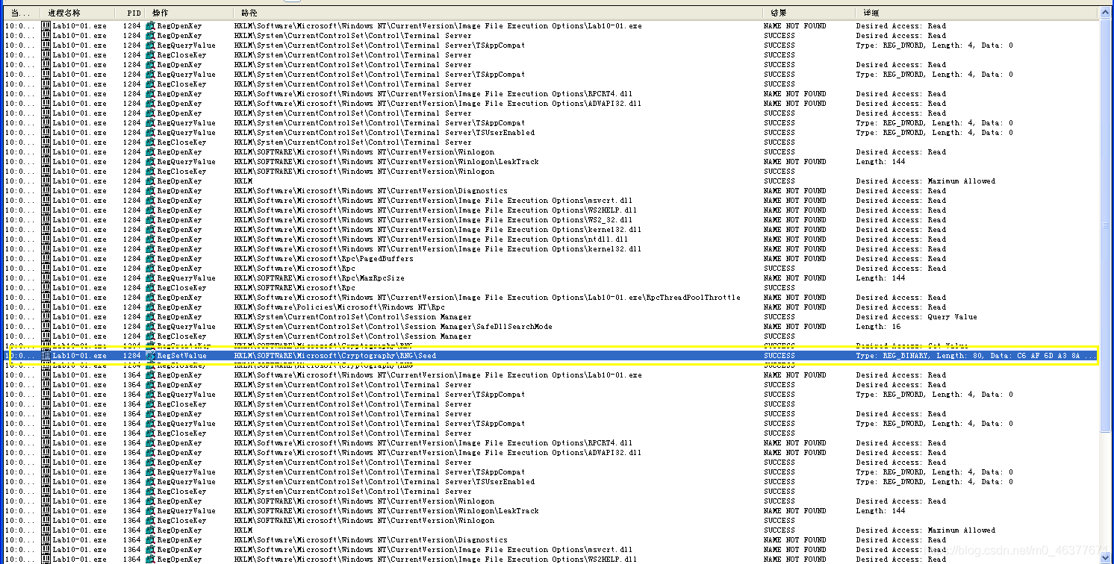Click registry icon in the Rpc\PagedBuffers row
This screenshot has height=564, width=1114.
click(x=150, y=259)
